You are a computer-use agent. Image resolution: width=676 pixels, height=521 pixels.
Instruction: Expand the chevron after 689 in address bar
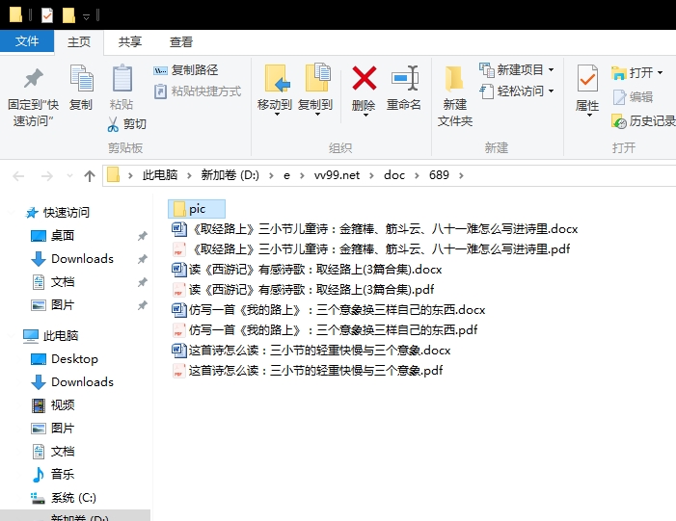[x=461, y=175]
